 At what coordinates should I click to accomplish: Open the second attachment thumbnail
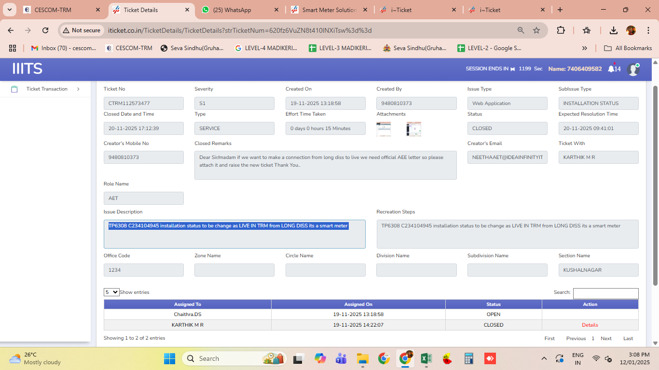[414, 129]
